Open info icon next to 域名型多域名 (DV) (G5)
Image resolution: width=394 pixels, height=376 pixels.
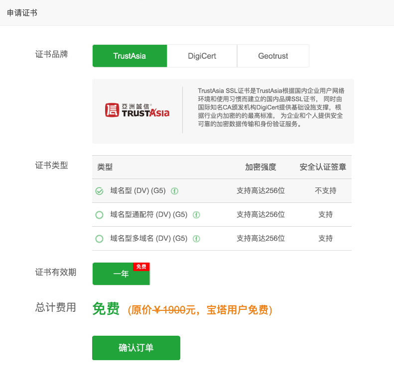196,239
